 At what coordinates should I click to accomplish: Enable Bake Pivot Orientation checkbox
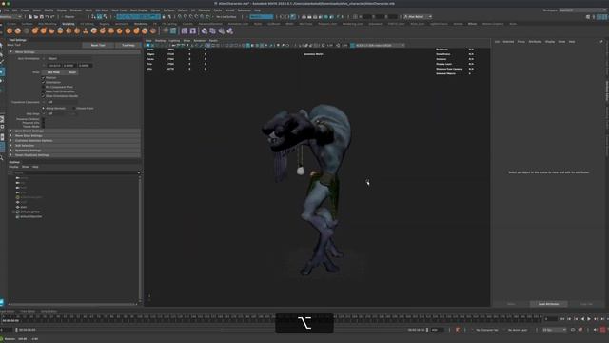point(43,91)
